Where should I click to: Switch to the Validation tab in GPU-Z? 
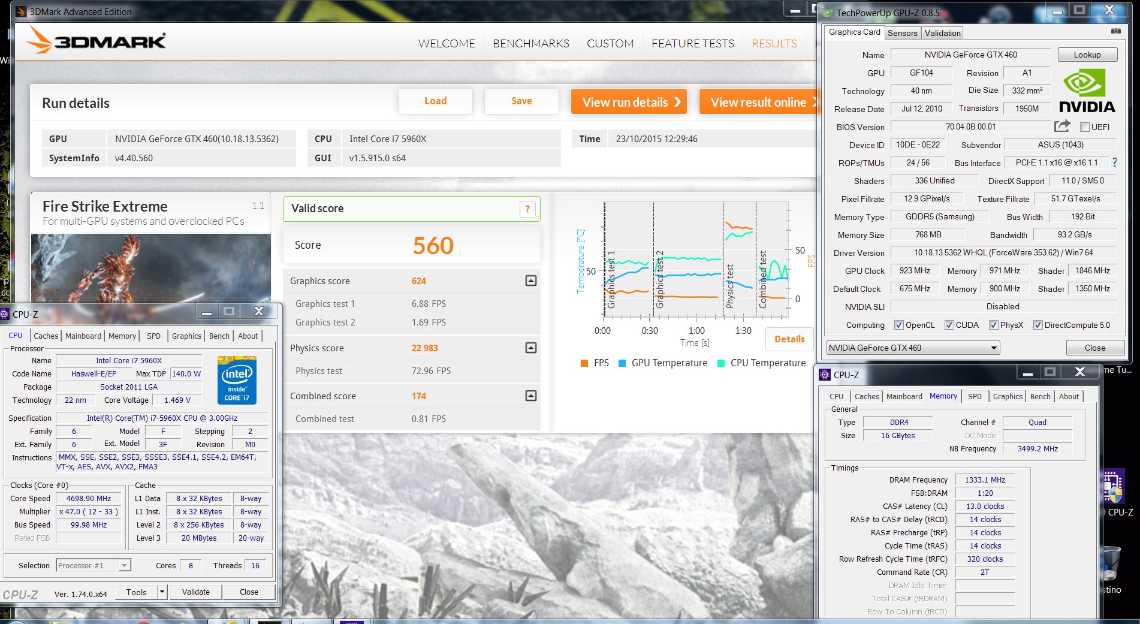tap(942, 33)
